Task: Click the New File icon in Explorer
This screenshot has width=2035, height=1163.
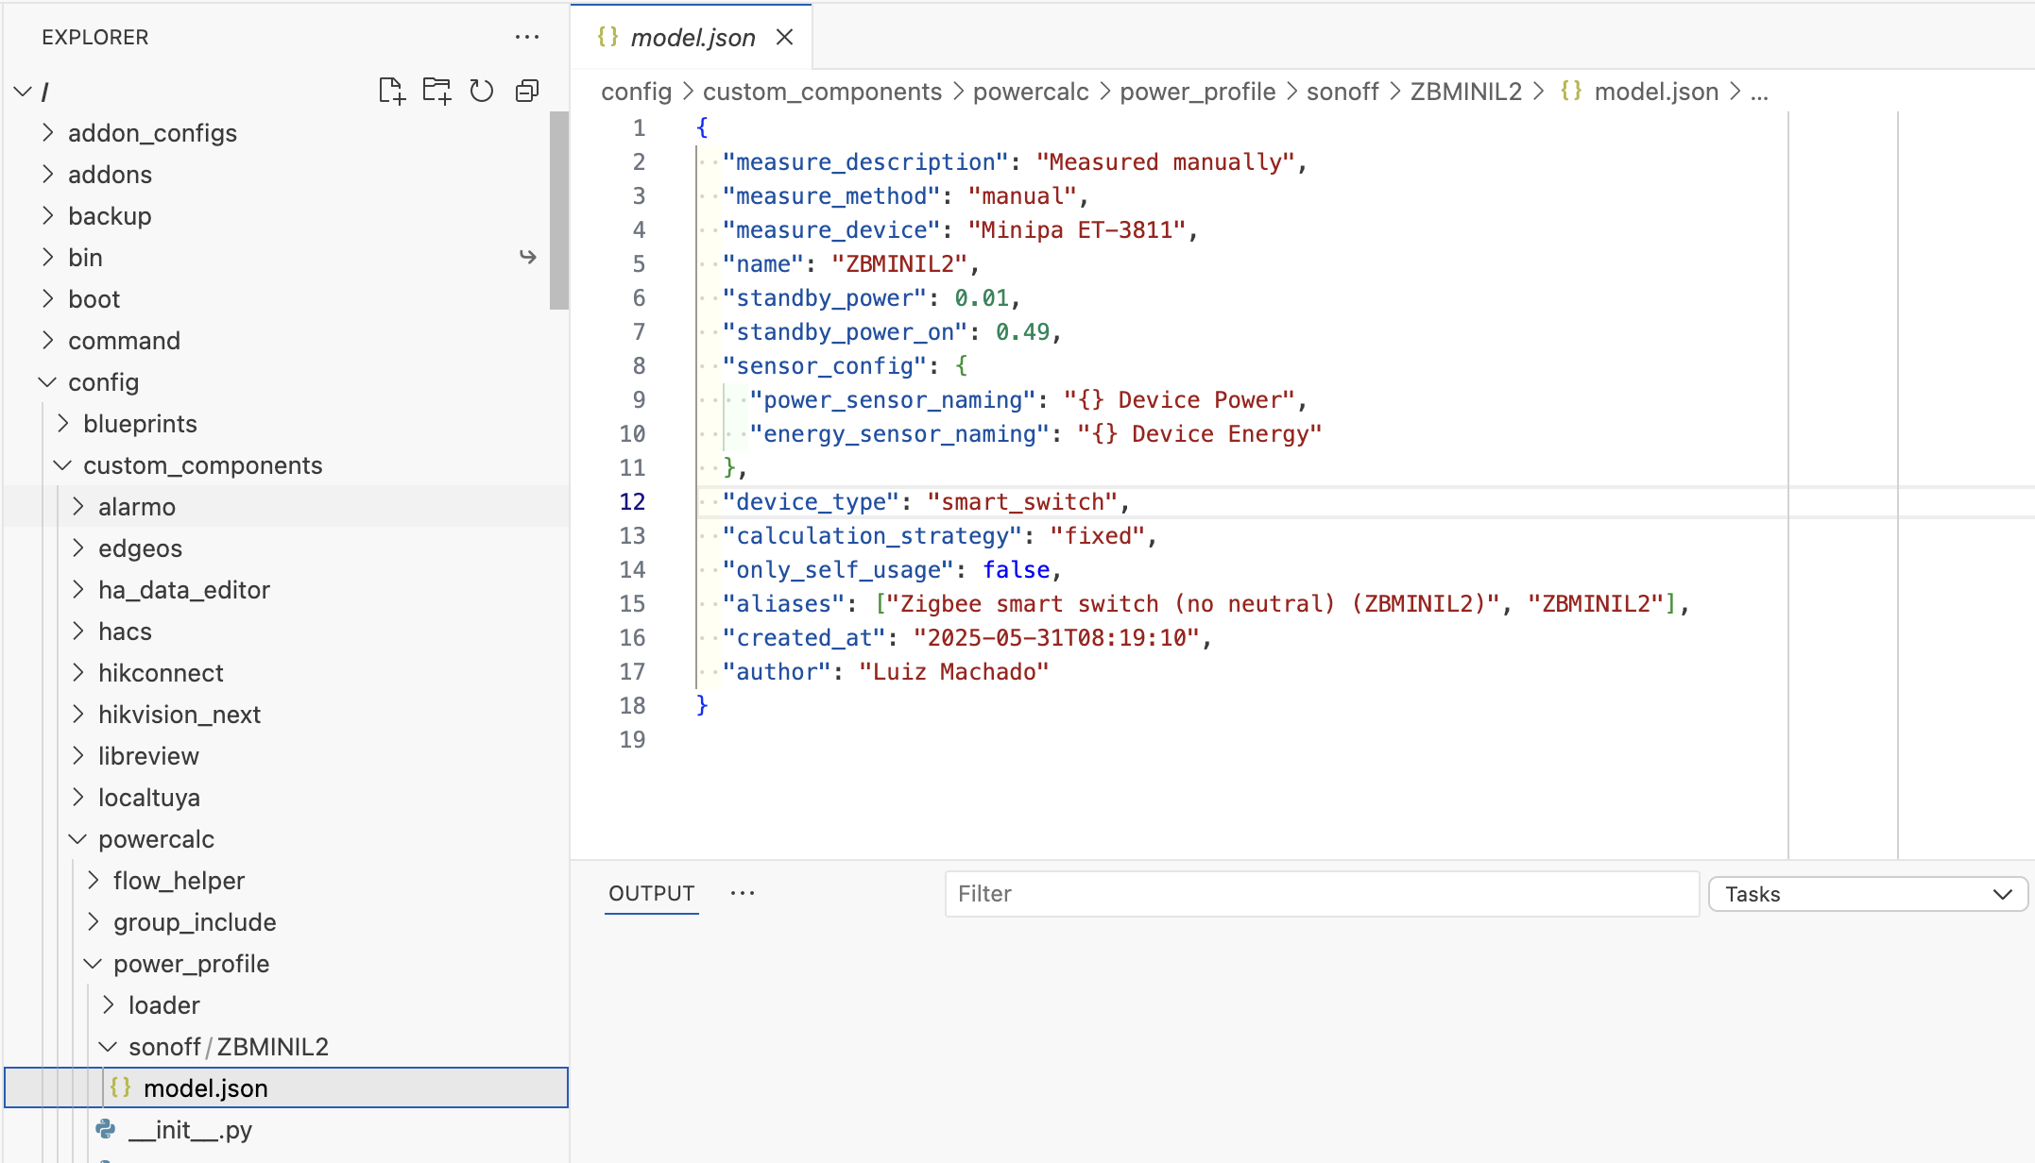Action: (x=391, y=91)
